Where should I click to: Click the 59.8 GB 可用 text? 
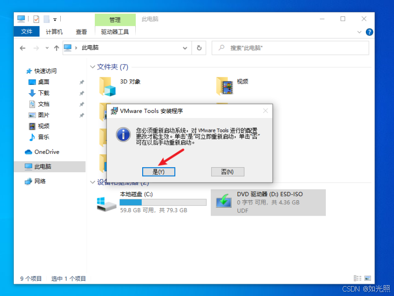154,210
